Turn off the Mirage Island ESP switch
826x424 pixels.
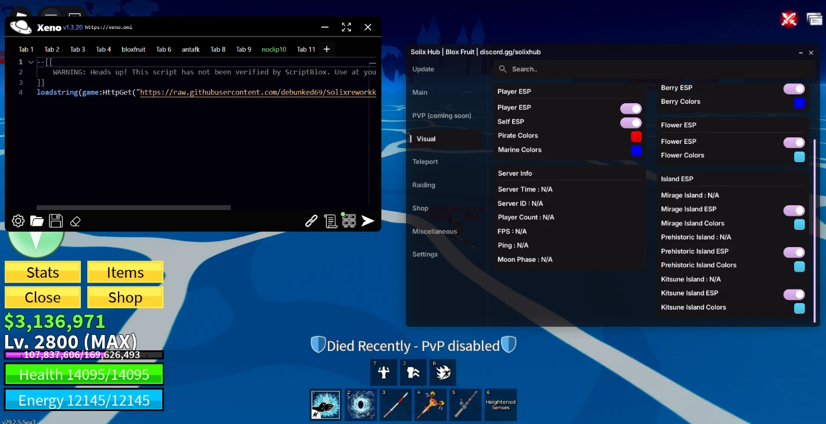pos(794,211)
